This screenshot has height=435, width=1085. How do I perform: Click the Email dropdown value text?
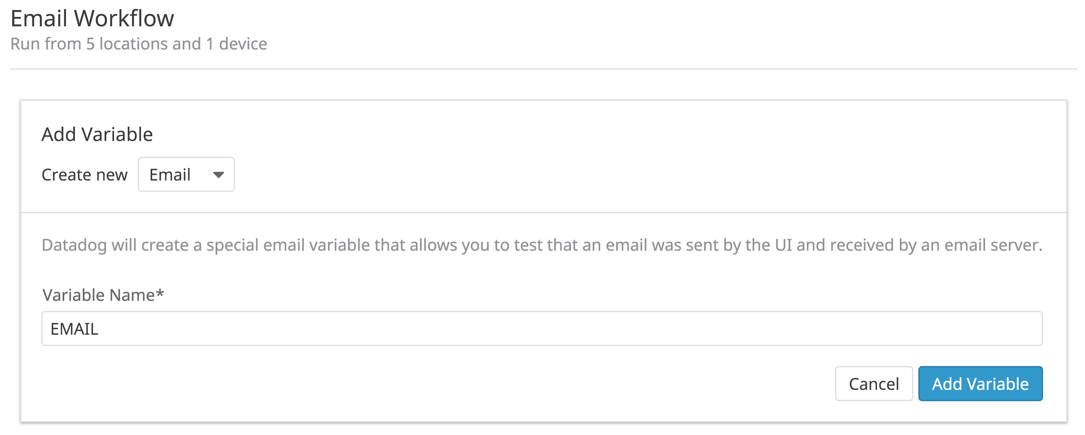[170, 174]
